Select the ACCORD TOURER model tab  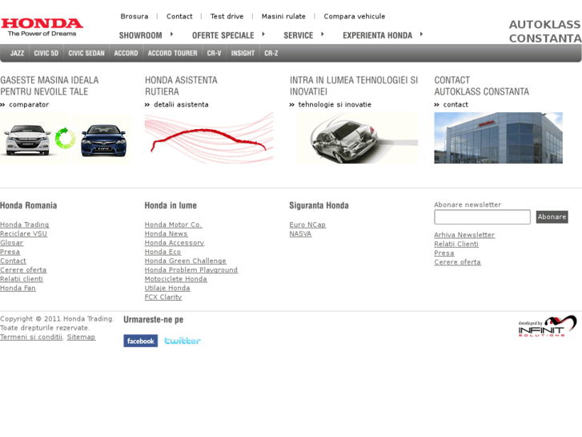click(x=173, y=53)
